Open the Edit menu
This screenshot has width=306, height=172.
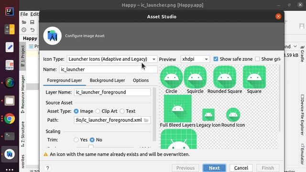coord(34,14)
